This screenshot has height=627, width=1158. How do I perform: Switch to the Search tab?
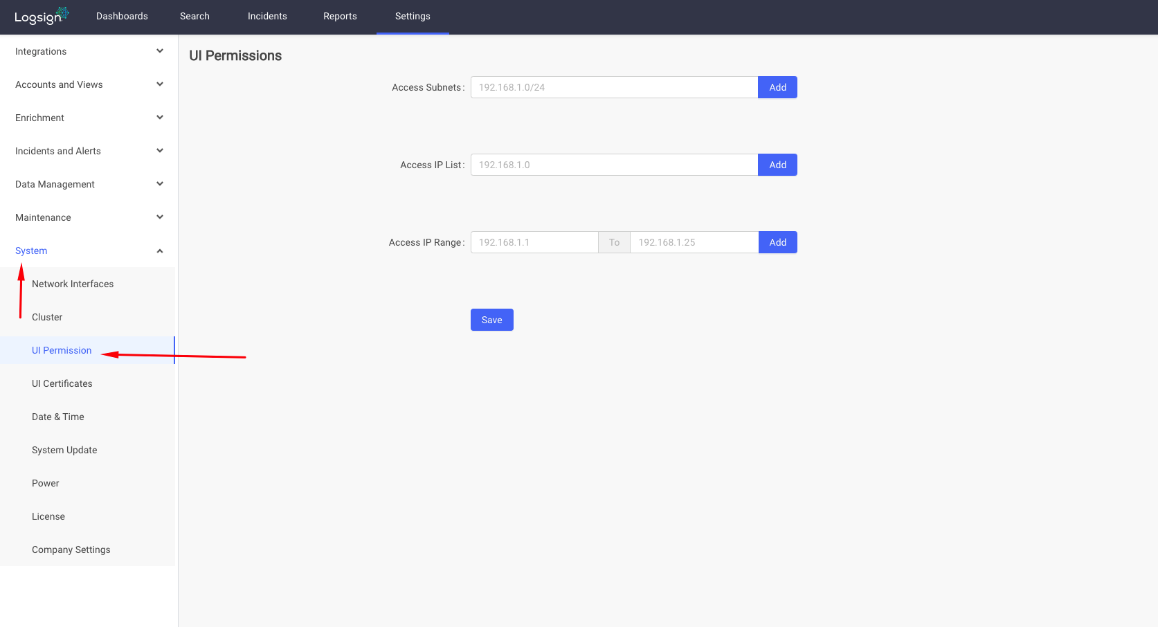(194, 16)
